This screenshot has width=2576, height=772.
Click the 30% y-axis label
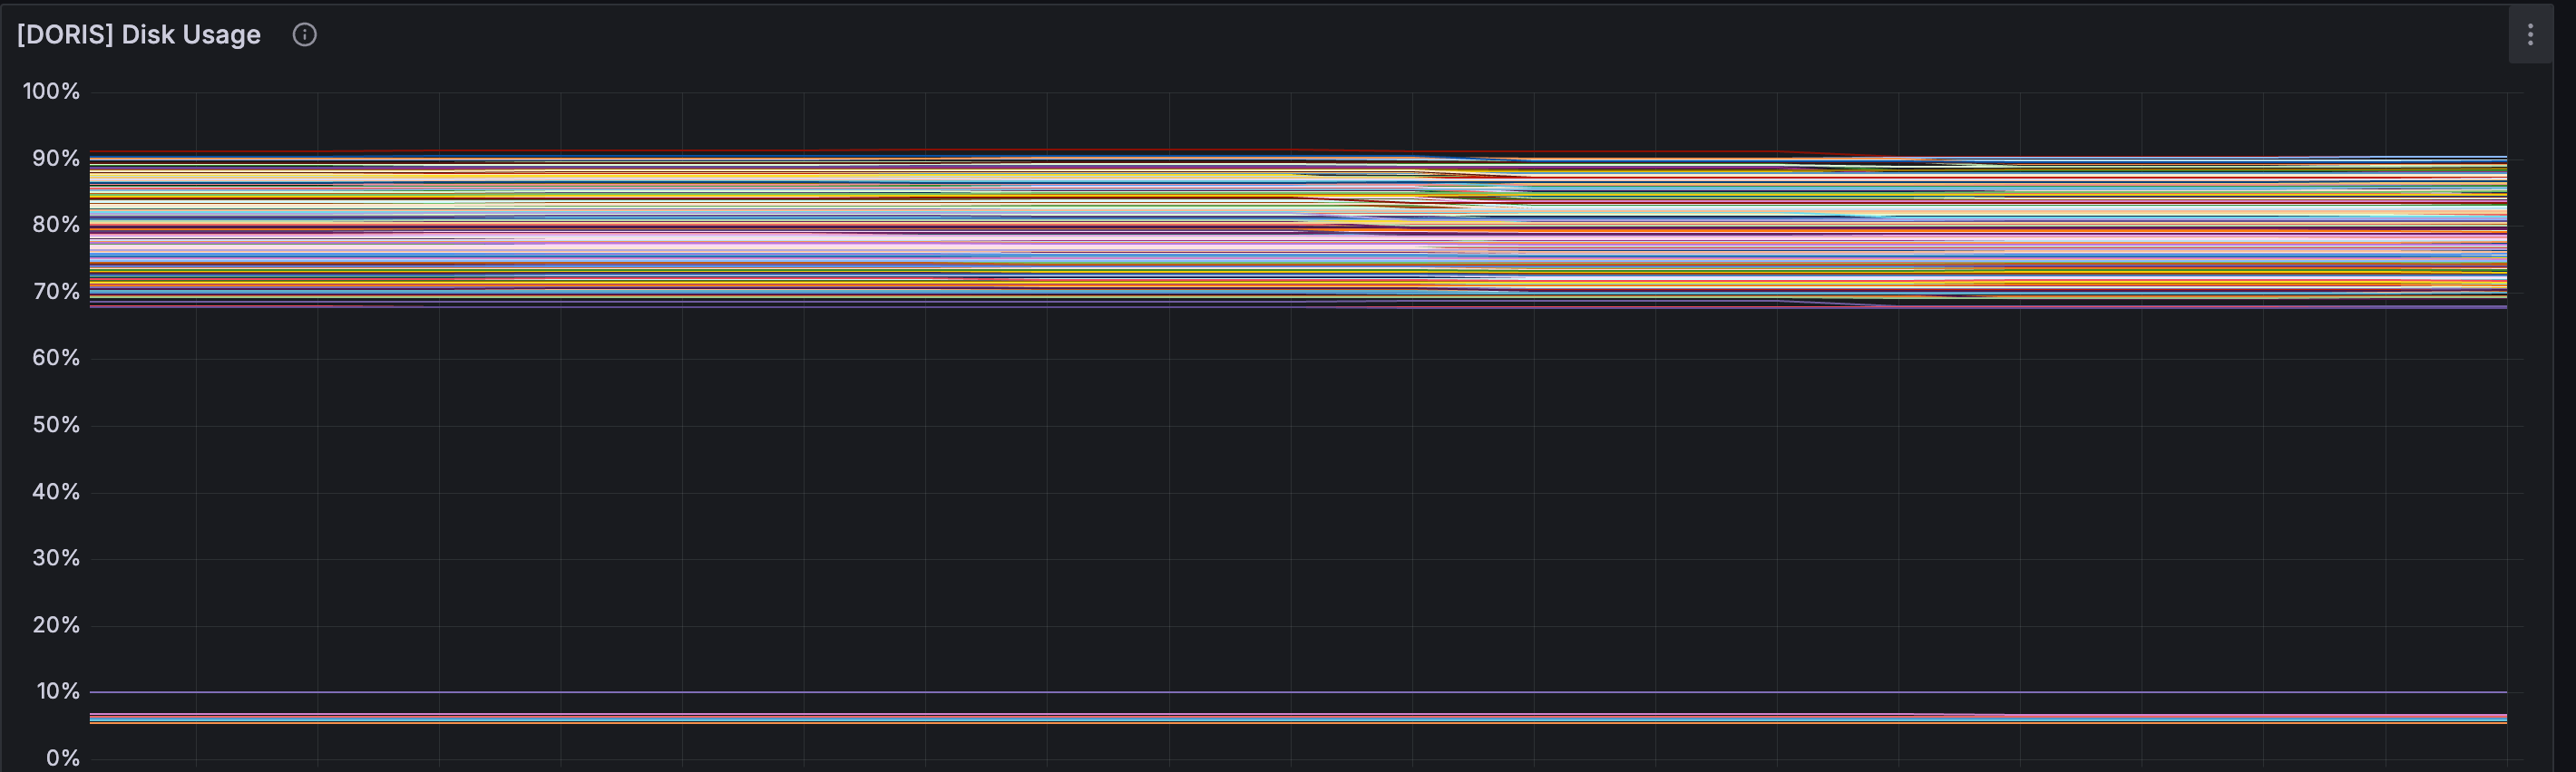pos(56,557)
